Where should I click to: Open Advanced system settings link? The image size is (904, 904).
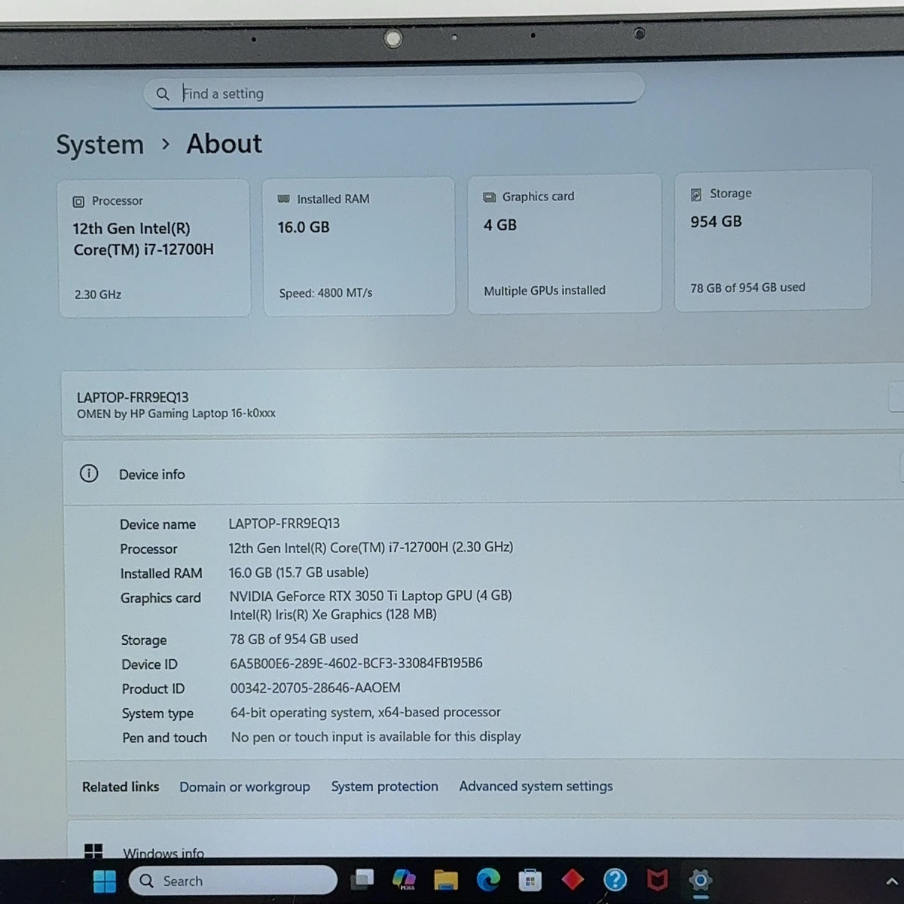[x=536, y=786]
